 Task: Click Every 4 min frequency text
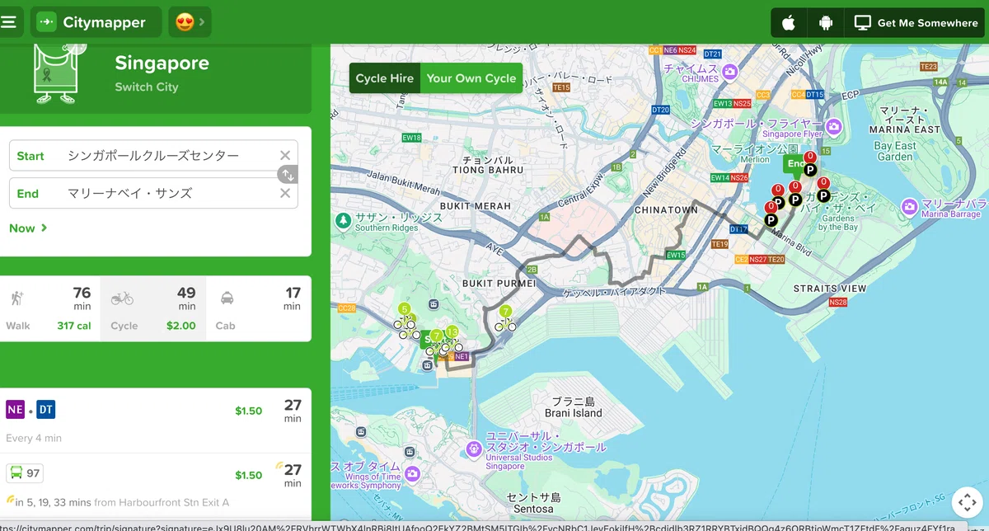click(x=34, y=438)
